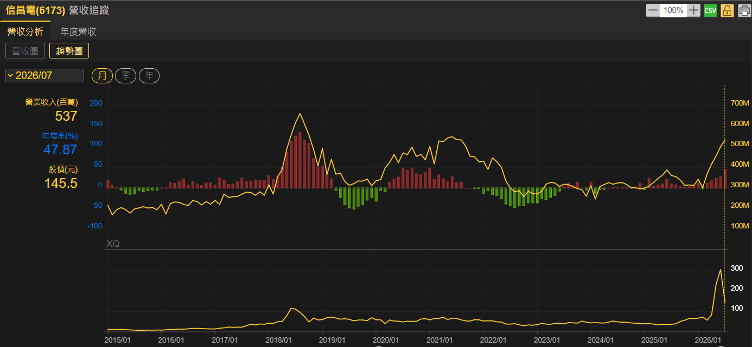Viewport: 752px width, 347px height.
Task: Click the tallest red bar in 2018
Action: [300, 160]
